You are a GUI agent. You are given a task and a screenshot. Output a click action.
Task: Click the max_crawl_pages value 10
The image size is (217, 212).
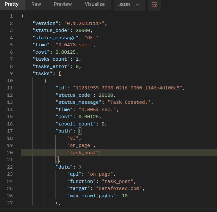pyautogui.click(x=124, y=195)
